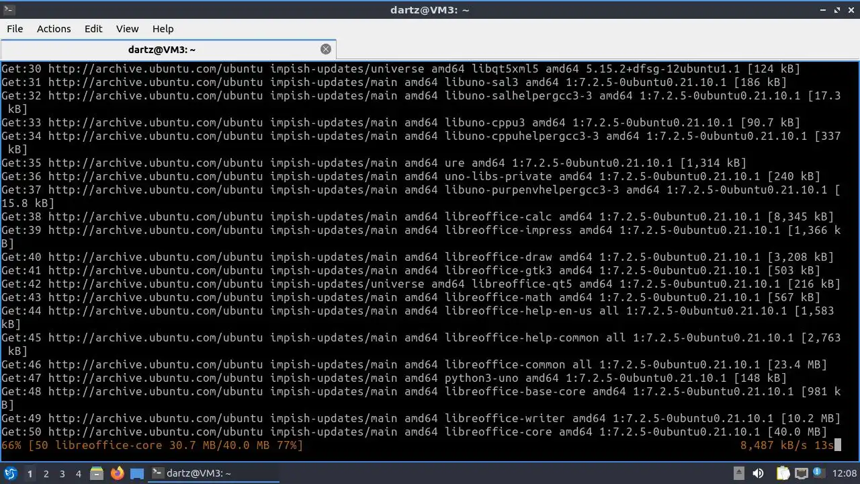Image resolution: width=860 pixels, height=484 pixels.
Task: Open the clipboard manager tray icon
Action: pos(783,473)
